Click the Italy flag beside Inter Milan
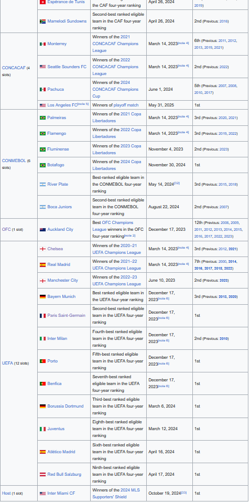This screenshot has height=502, width=250. [42, 338]
